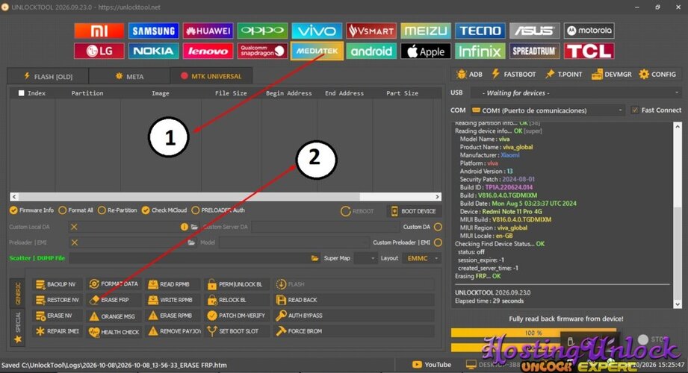The image size is (688, 373).
Task: Select the Infinix brand logo
Action: (480, 51)
